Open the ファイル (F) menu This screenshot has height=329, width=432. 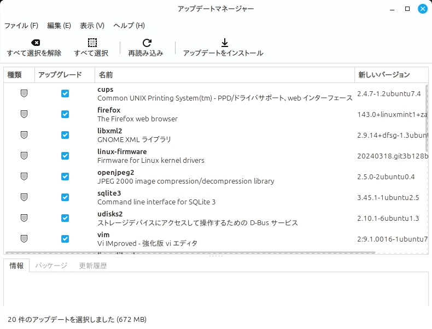point(21,25)
